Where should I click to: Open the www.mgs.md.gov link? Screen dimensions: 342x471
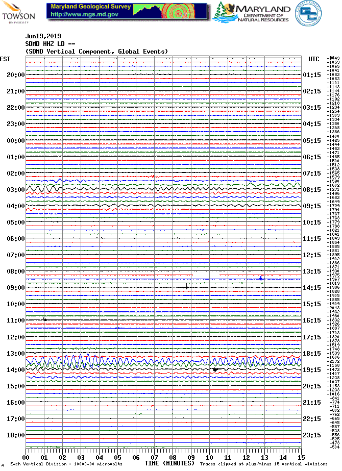(83, 15)
